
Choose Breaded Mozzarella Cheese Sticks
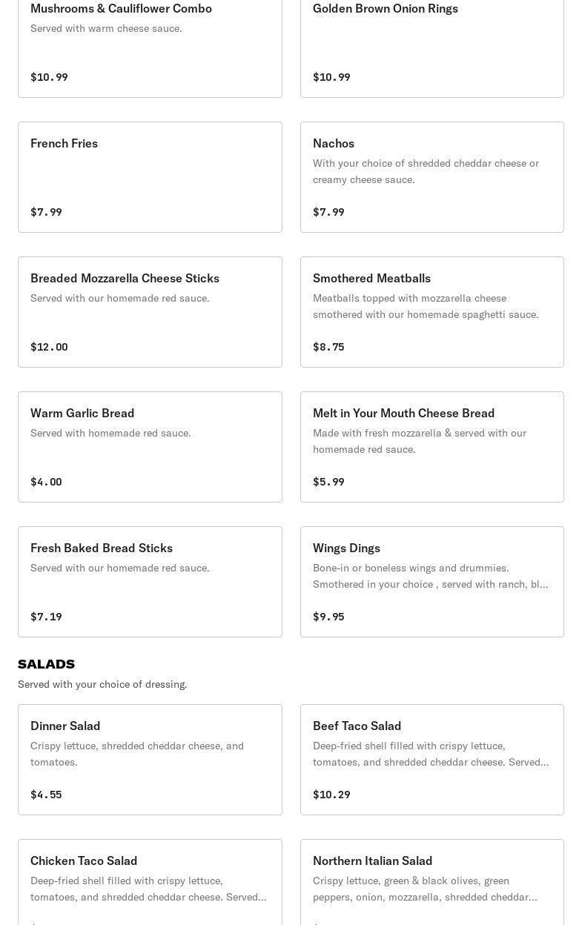click(x=150, y=312)
